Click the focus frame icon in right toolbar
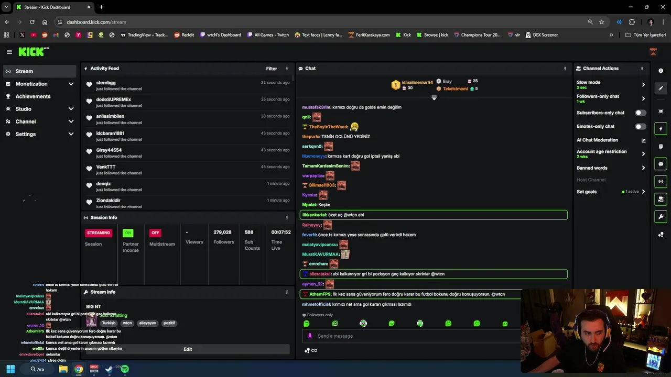 point(661,111)
